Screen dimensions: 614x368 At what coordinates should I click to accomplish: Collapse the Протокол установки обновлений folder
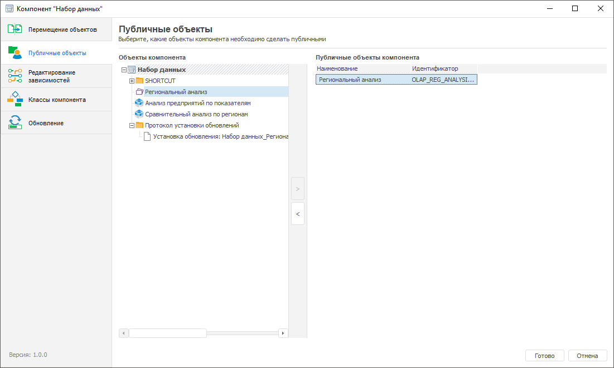(132, 125)
